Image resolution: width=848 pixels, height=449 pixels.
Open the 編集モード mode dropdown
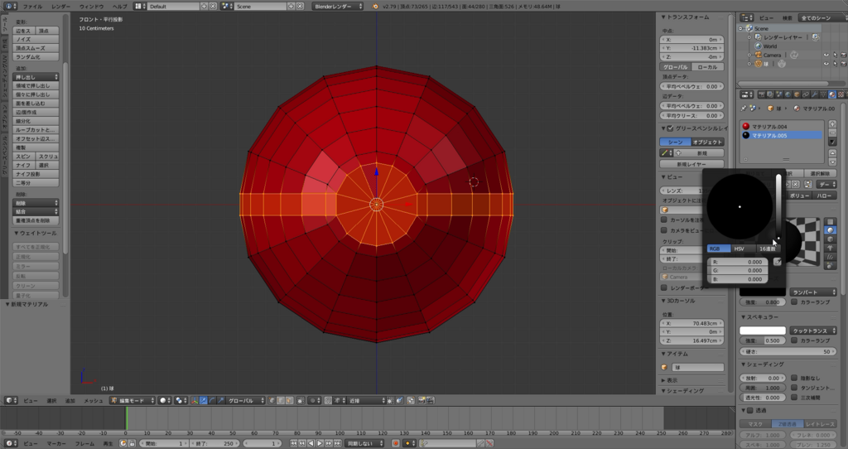tap(132, 400)
